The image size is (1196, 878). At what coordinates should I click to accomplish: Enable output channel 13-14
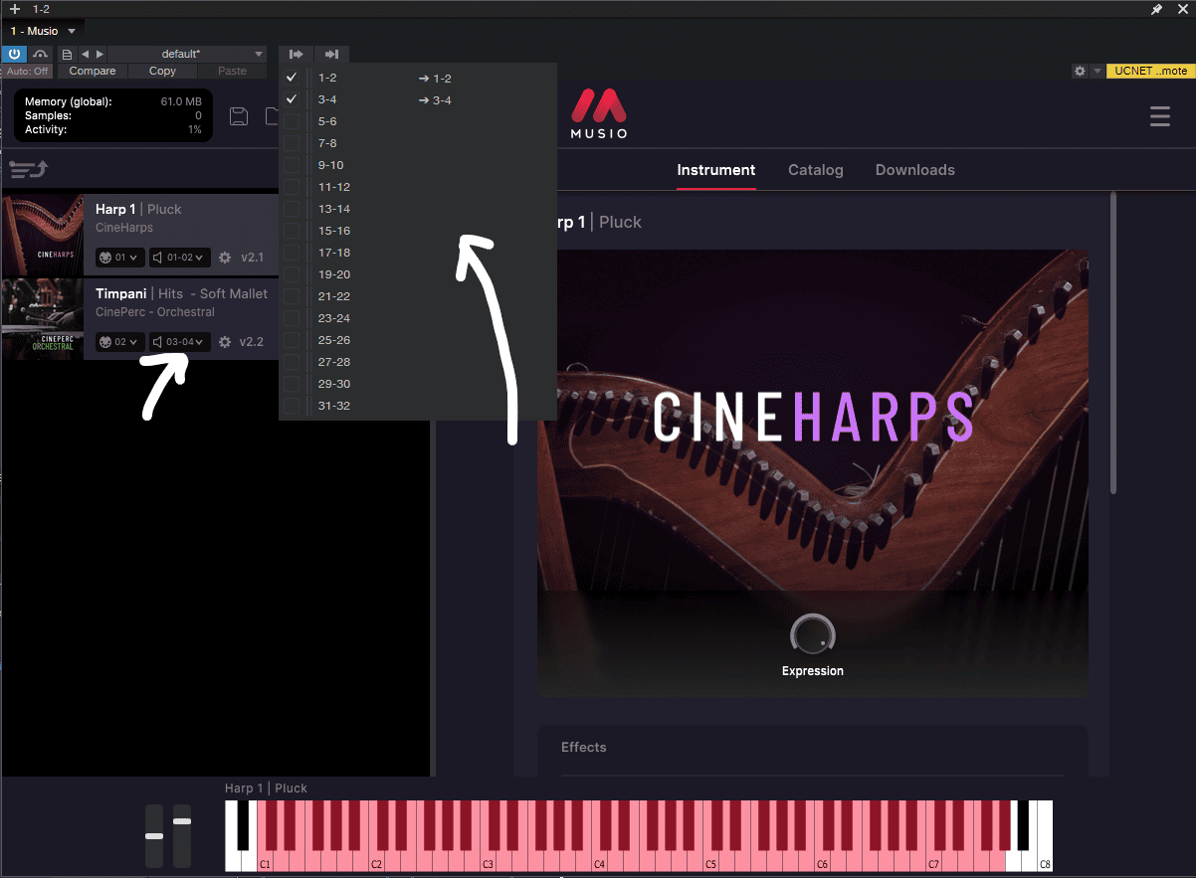pyautogui.click(x=292, y=209)
